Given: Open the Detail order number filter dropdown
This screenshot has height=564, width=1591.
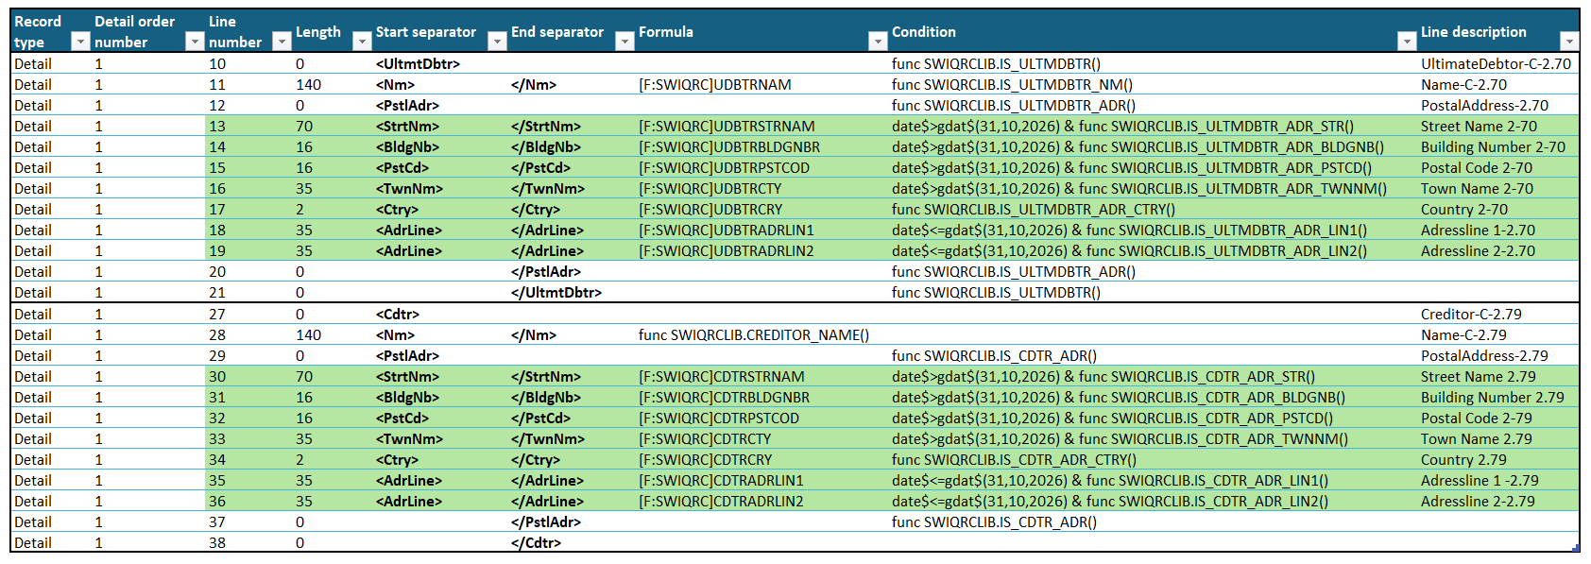Looking at the screenshot, I should [194, 42].
